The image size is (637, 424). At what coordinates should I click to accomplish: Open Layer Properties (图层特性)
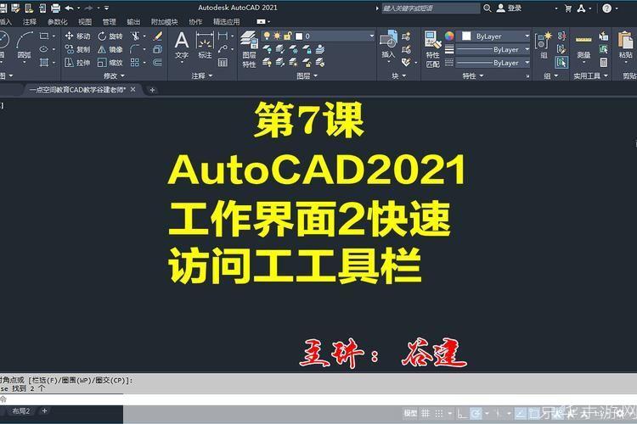249,48
